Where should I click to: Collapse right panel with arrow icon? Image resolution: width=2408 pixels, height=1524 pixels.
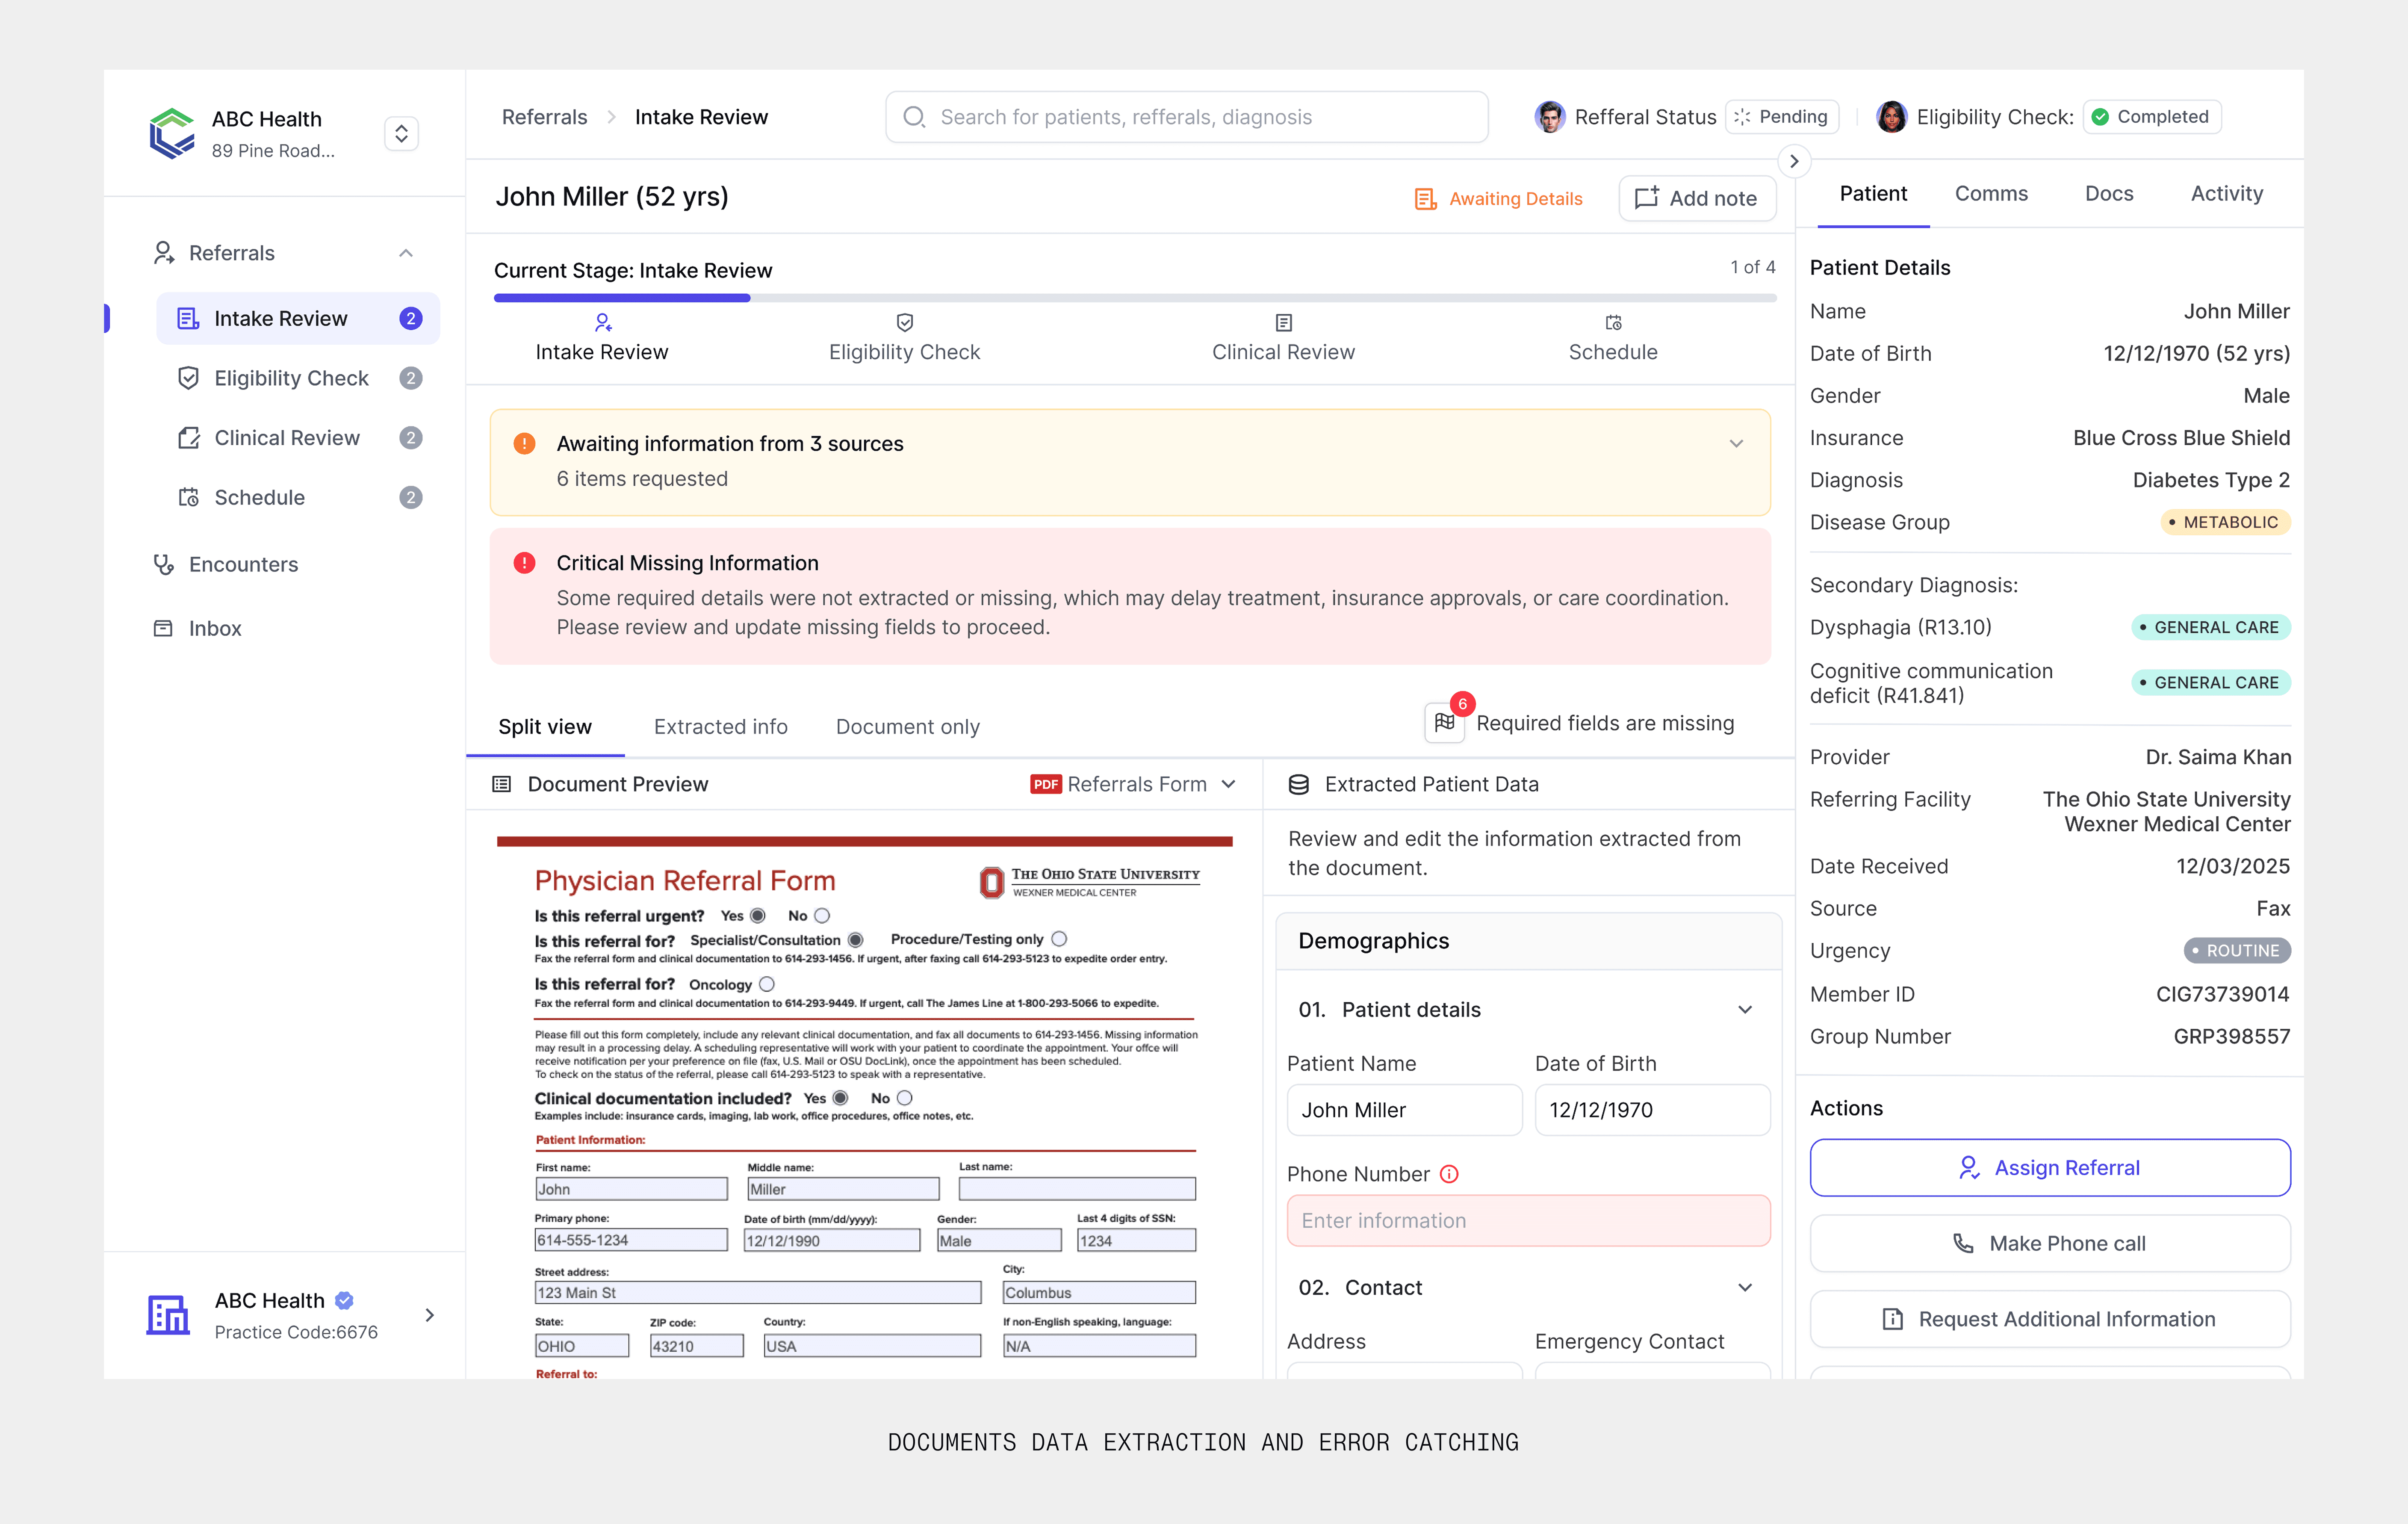1794,161
